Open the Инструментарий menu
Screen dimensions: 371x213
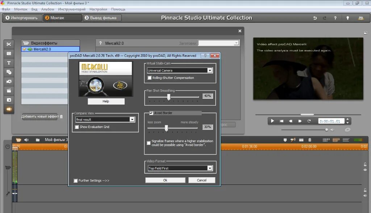72,9
